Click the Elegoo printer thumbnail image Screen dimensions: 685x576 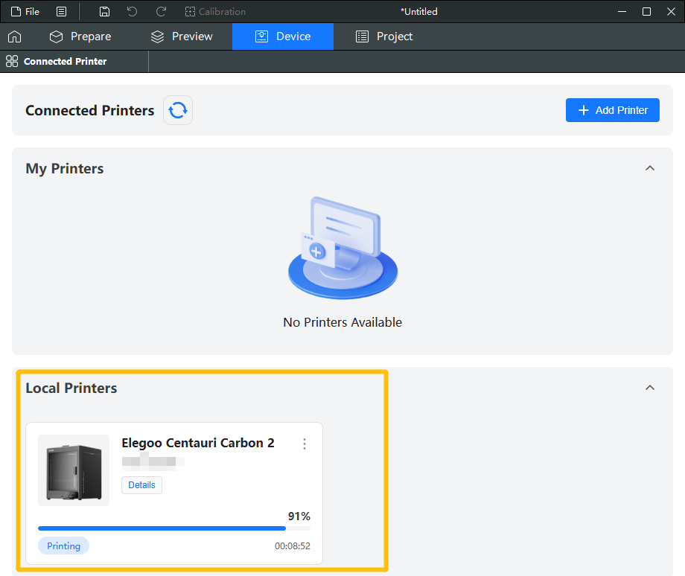pyautogui.click(x=74, y=470)
